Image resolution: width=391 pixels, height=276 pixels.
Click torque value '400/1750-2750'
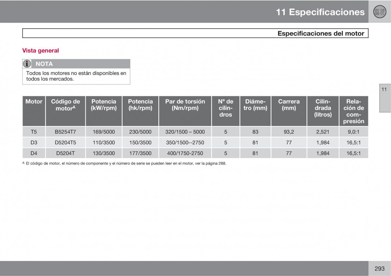(x=185, y=153)
